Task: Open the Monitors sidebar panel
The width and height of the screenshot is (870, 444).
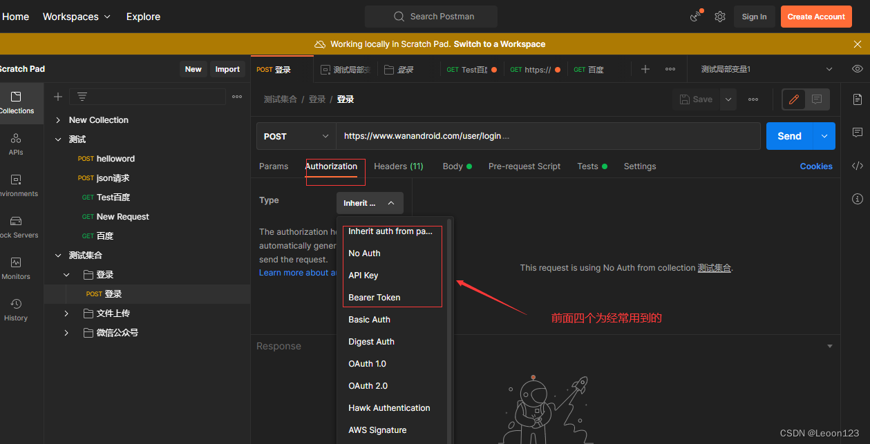Action: point(16,268)
